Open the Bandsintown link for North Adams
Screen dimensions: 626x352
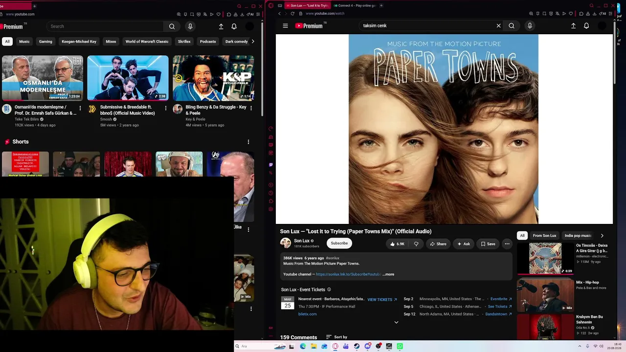[x=498, y=314]
